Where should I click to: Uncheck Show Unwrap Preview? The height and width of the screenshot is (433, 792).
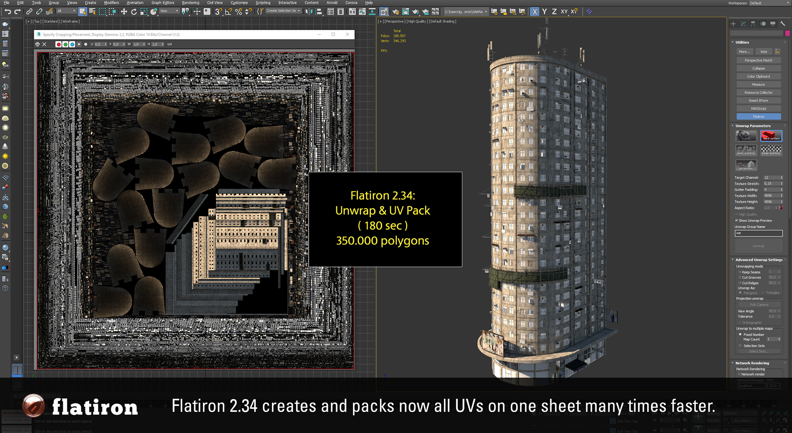pos(737,221)
